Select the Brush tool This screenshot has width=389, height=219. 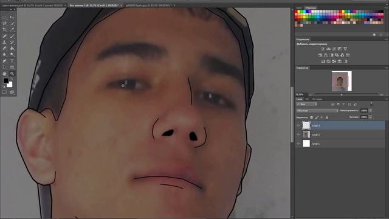click(x=12, y=36)
